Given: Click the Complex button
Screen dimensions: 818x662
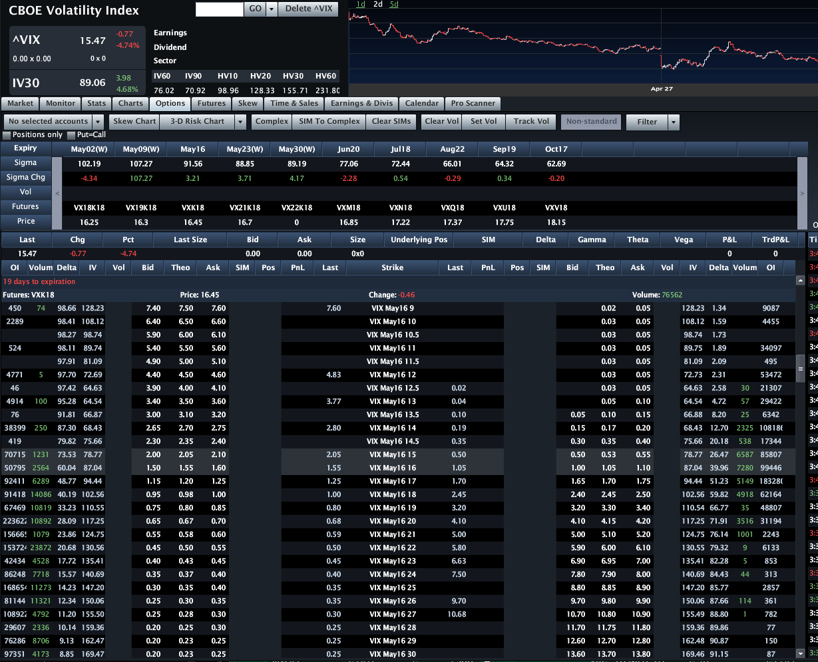Looking at the screenshot, I should tap(272, 122).
